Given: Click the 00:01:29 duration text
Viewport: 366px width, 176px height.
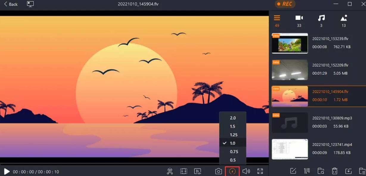Looking at the screenshot, I should pos(320,73).
